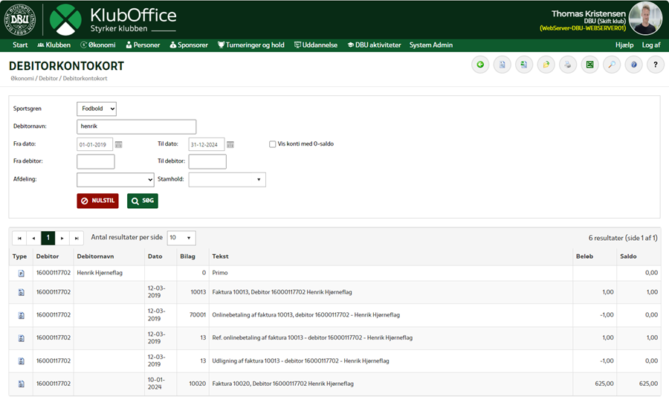
Task: Click the KlubOffice green ball logo
Action: pyautogui.click(x=65, y=19)
